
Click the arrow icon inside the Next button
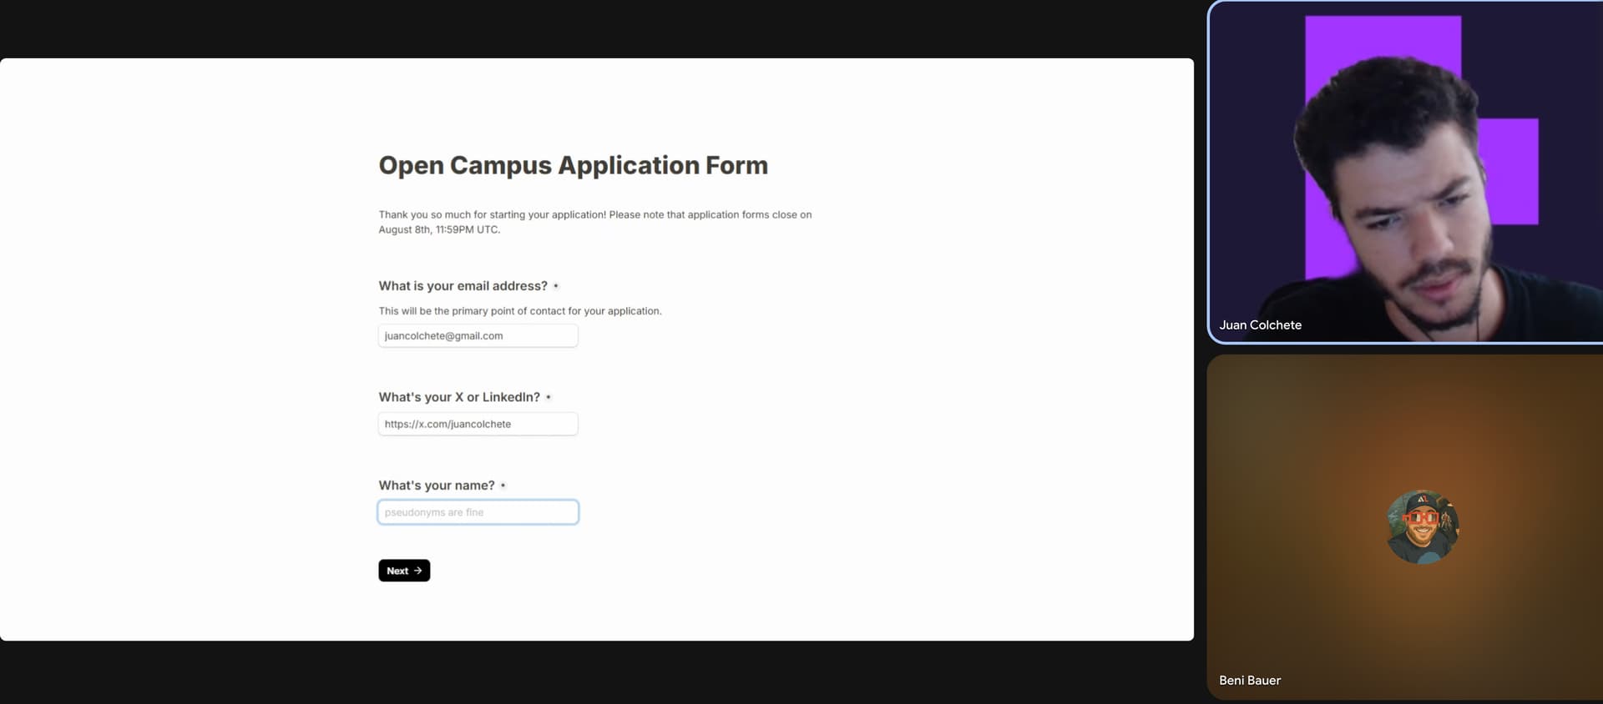tap(418, 571)
